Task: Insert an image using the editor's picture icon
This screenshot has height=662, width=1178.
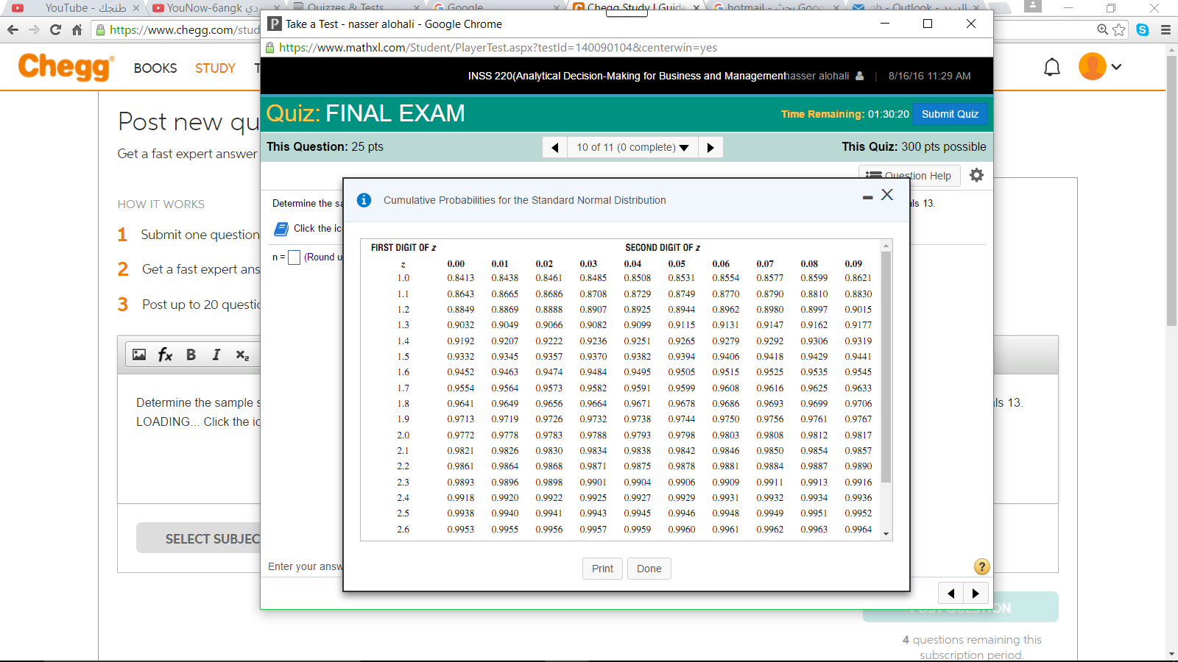Action: (138, 355)
